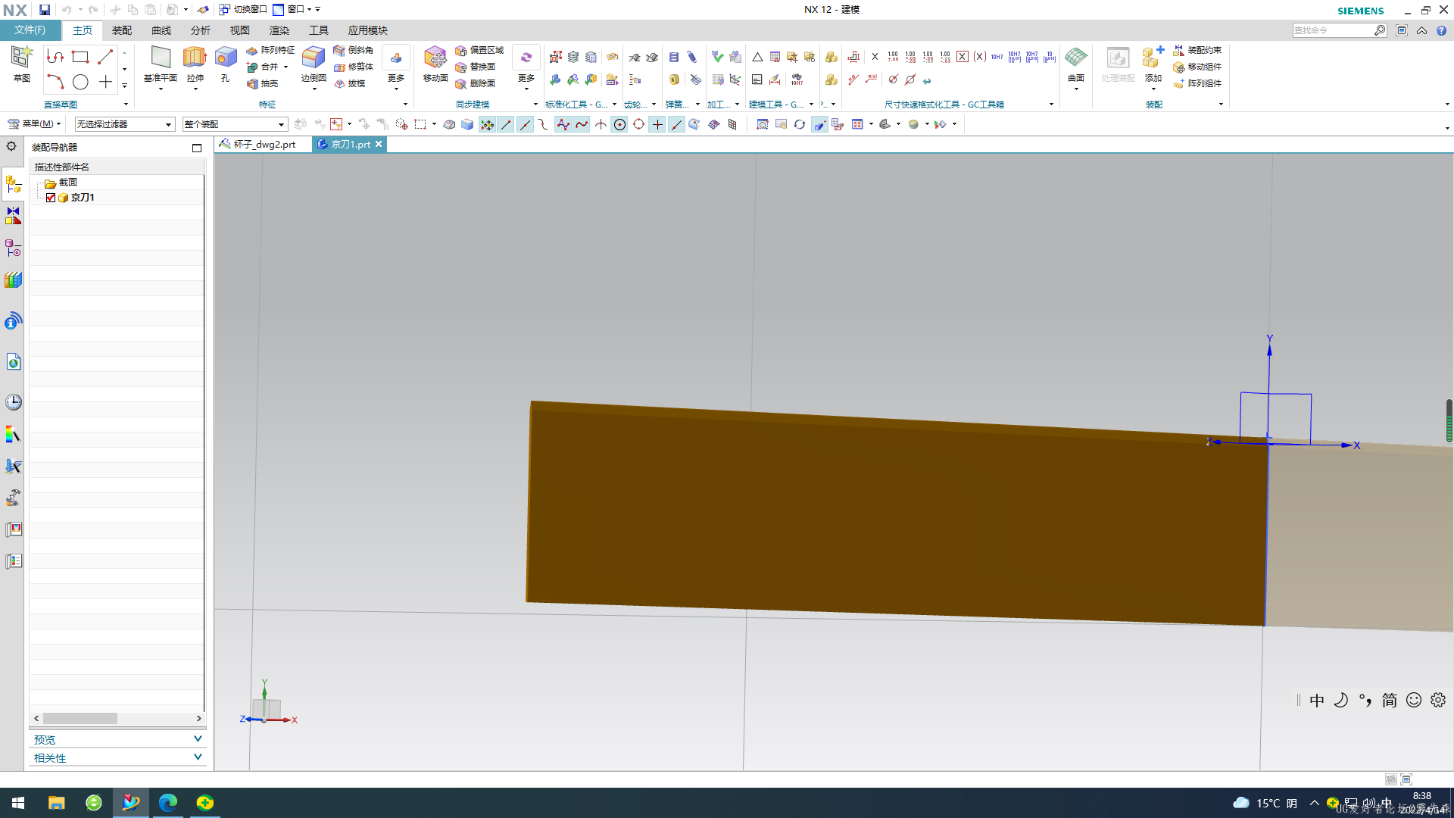Toggle the control point snap option

544,125
